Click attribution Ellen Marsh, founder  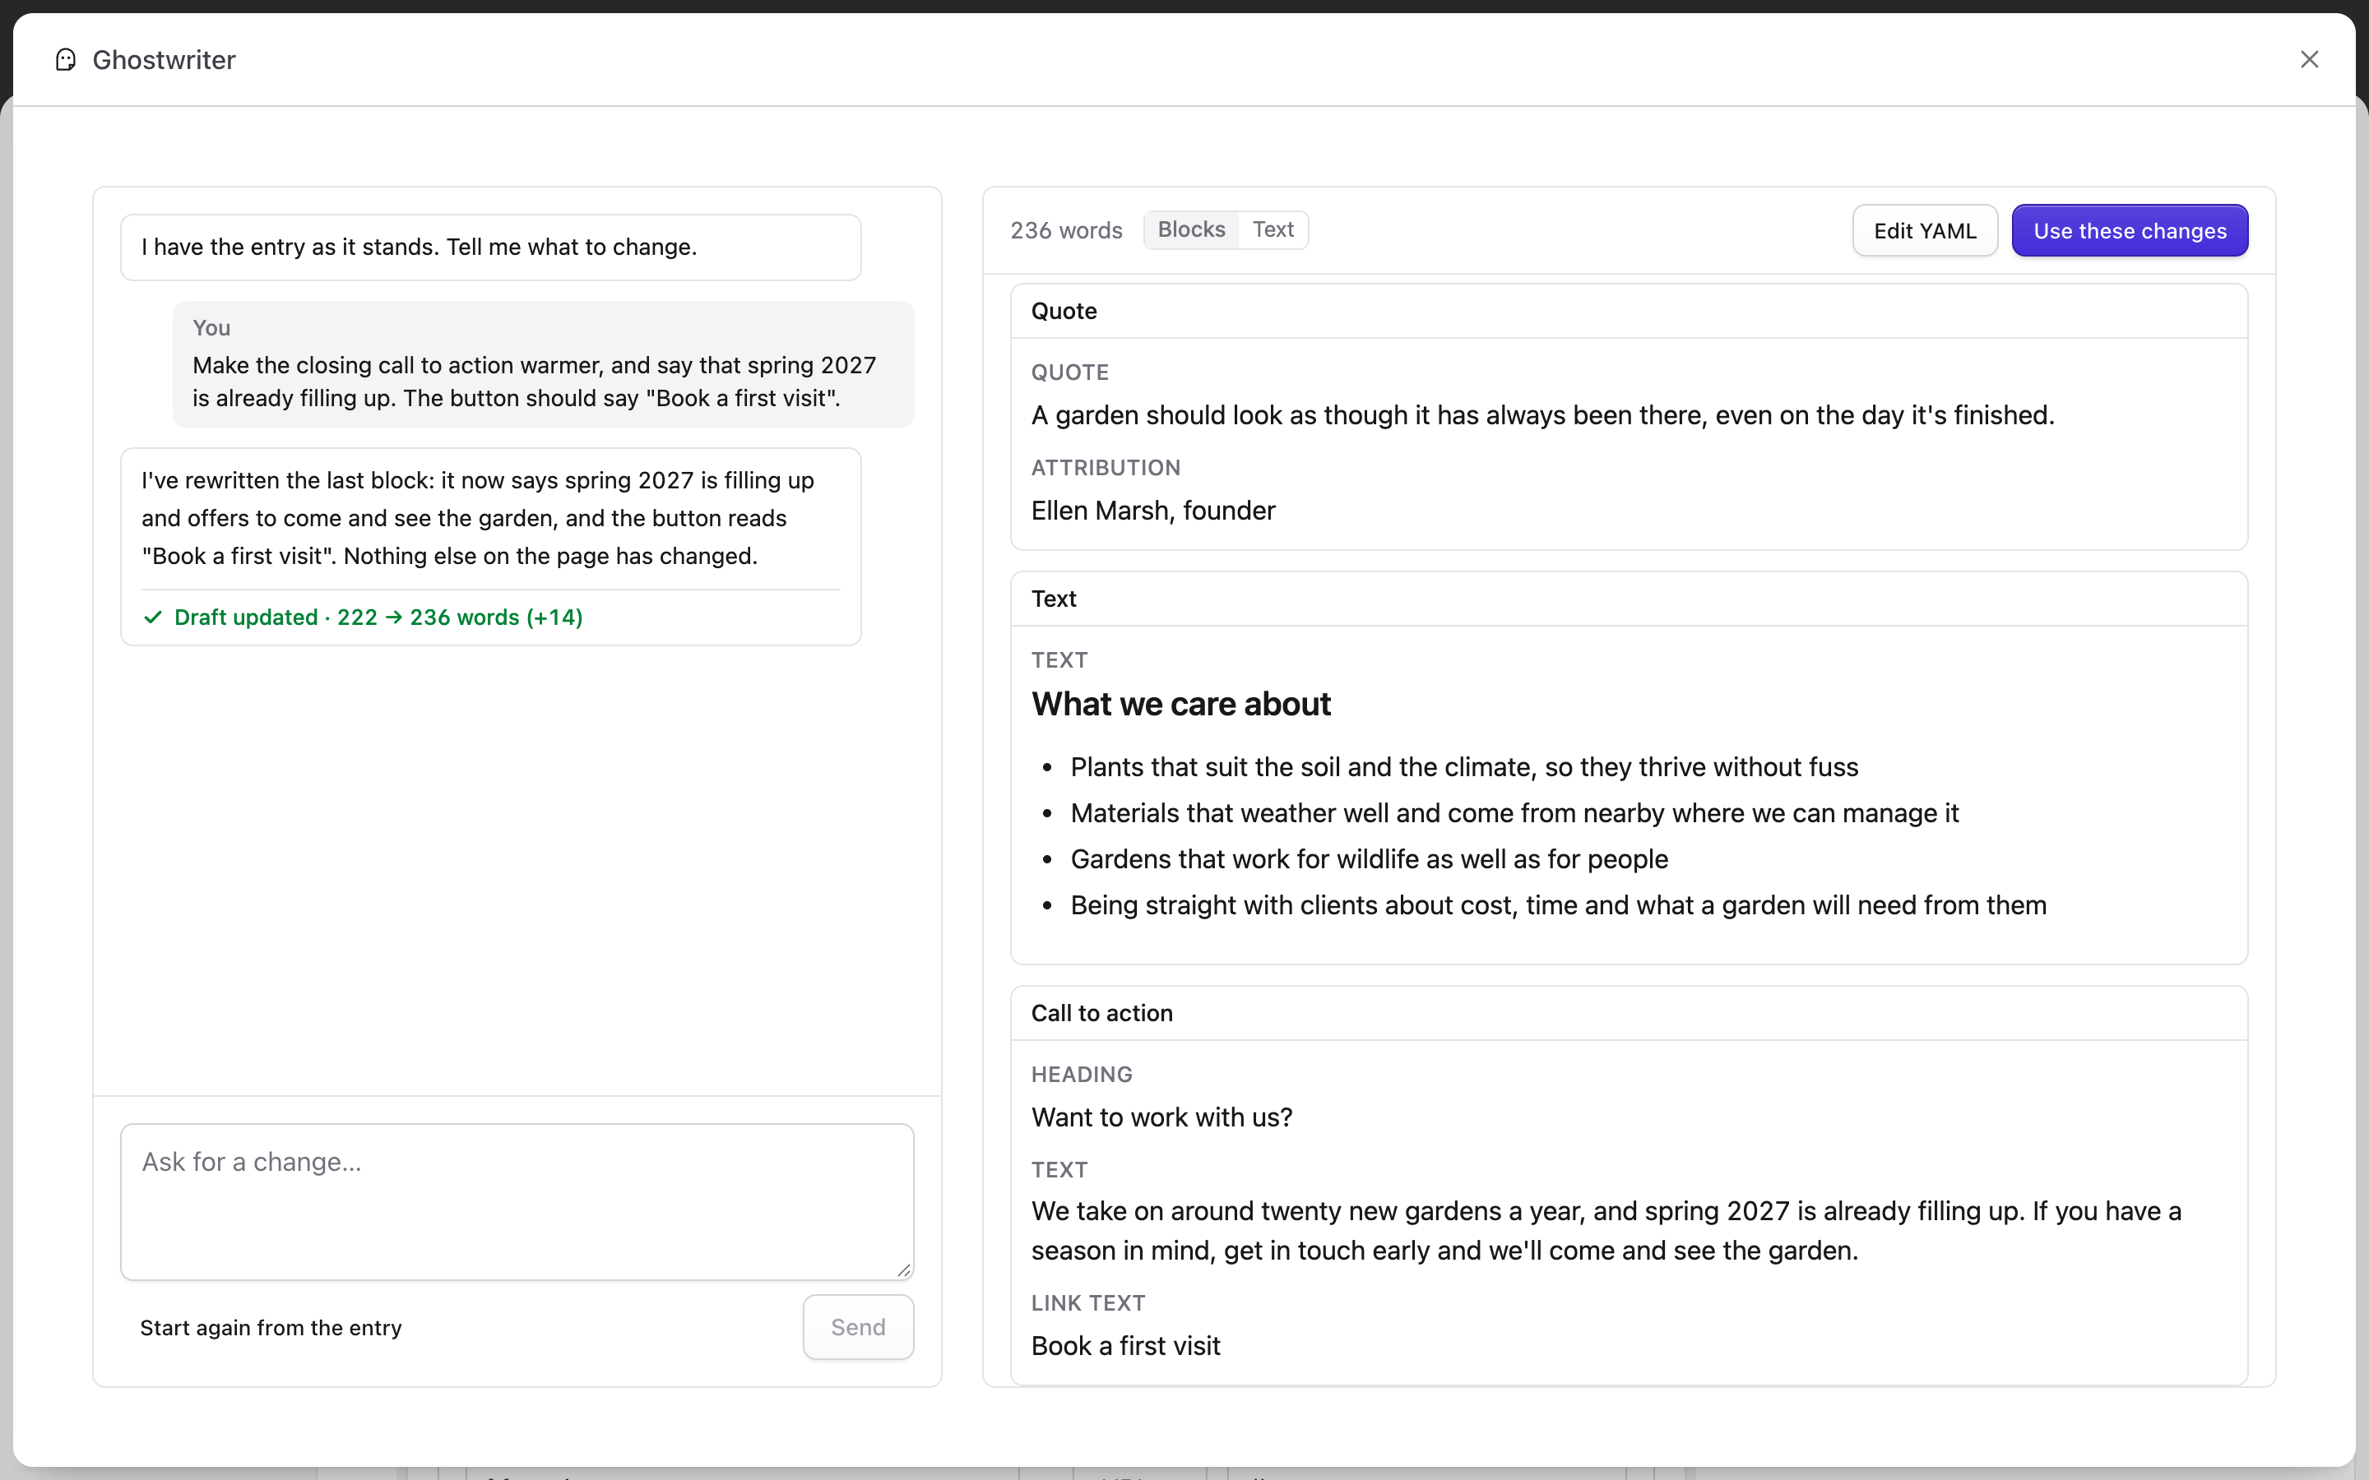pos(1153,511)
